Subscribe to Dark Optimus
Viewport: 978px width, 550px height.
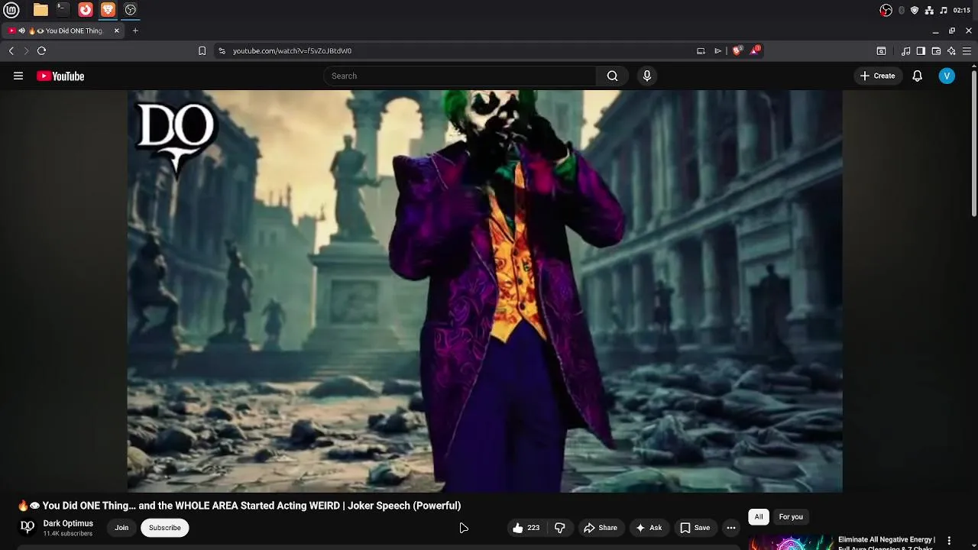tap(165, 528)
